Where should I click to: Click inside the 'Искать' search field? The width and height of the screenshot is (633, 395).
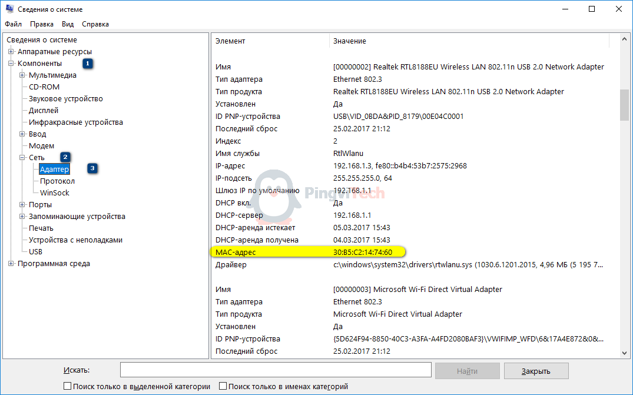point(276,370)
